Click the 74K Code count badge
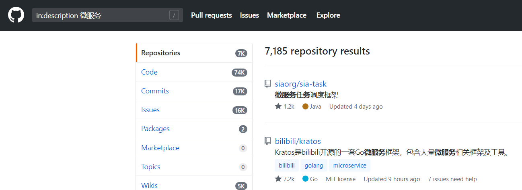This screenshot has width=522, height=190. 239,73
